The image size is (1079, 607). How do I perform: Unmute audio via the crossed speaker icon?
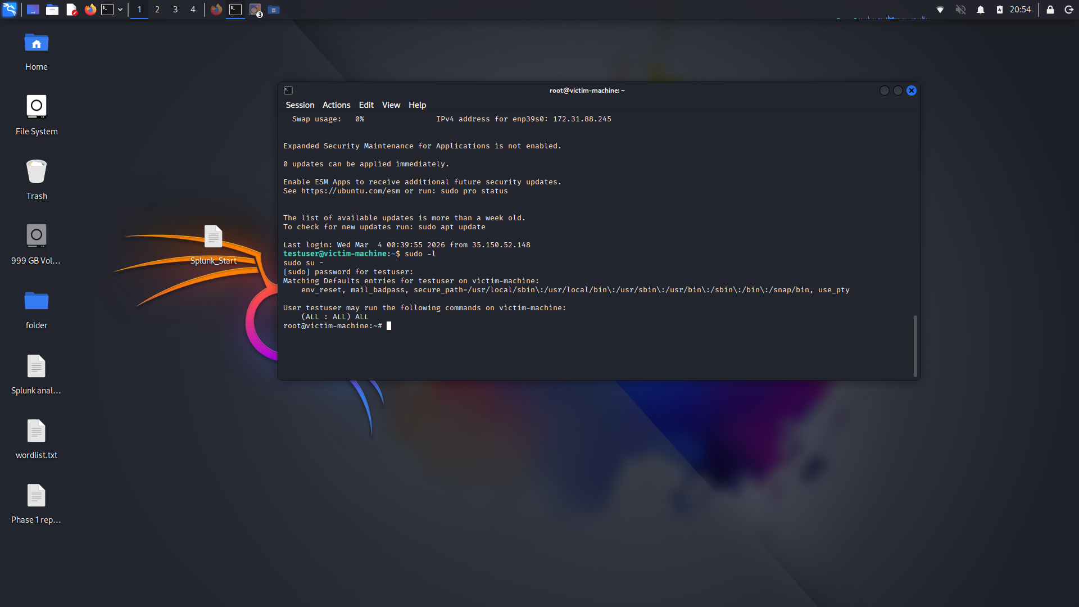960,10
